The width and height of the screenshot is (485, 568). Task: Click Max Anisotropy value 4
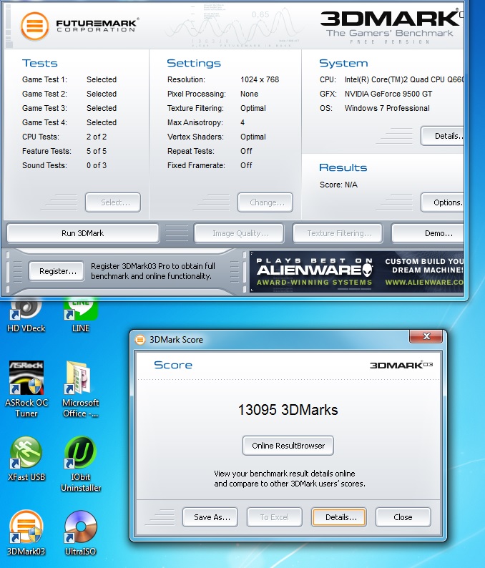242,122
